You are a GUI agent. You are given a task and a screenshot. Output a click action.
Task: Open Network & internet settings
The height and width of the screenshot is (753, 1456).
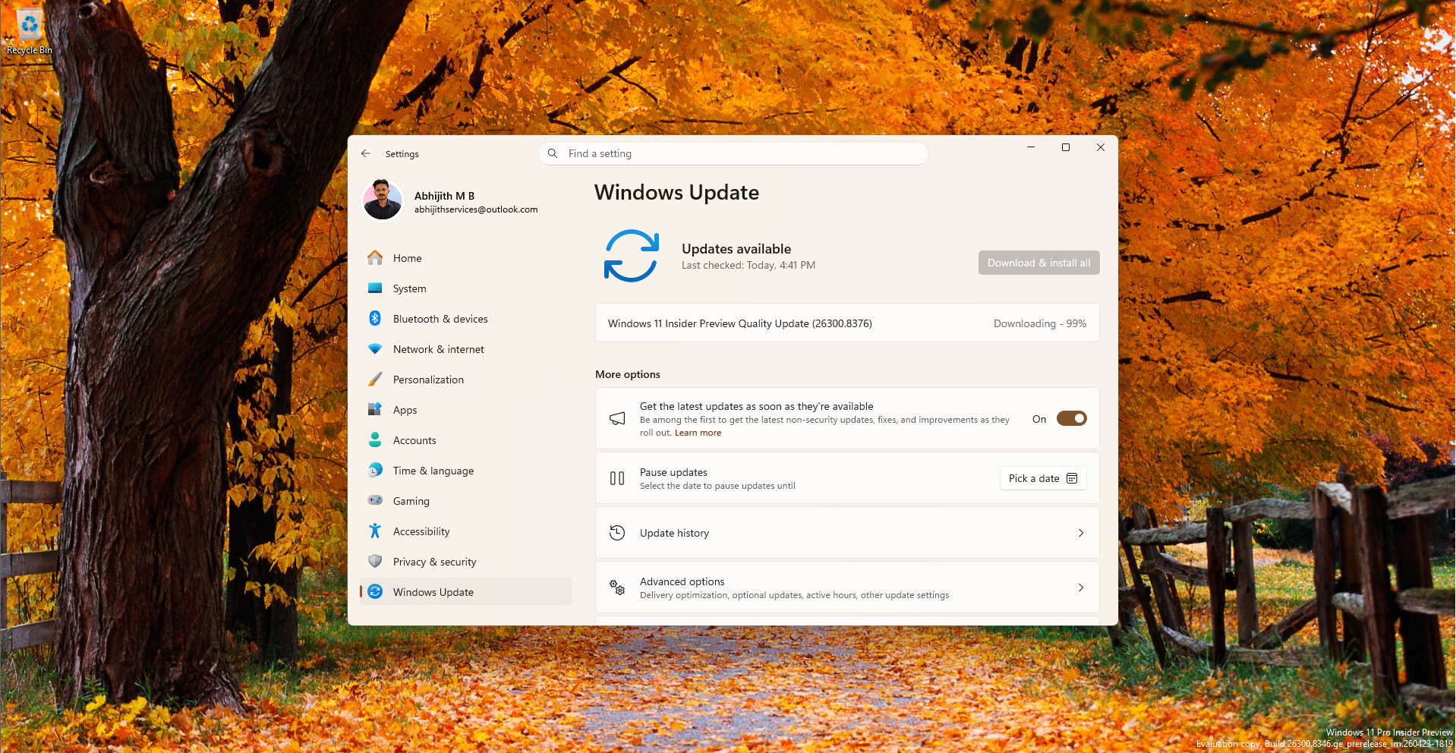[466, 349]
